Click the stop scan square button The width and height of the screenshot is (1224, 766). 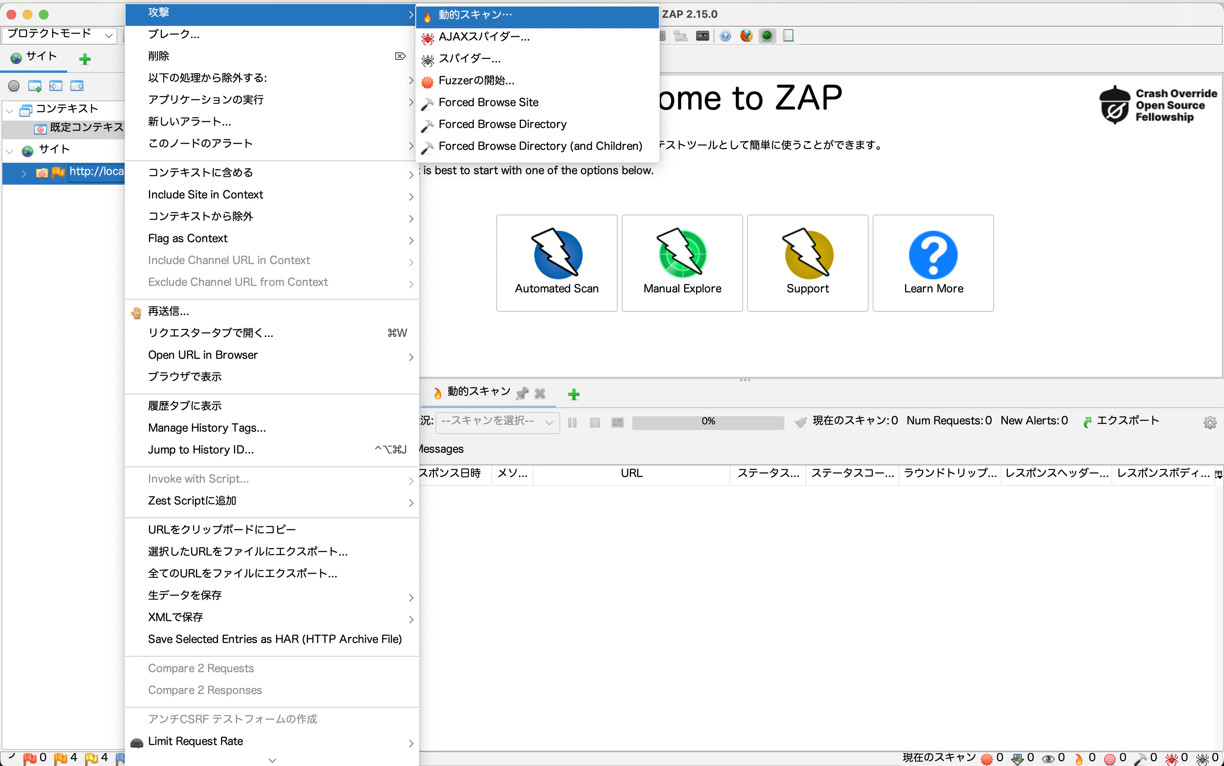click(595, 422)
